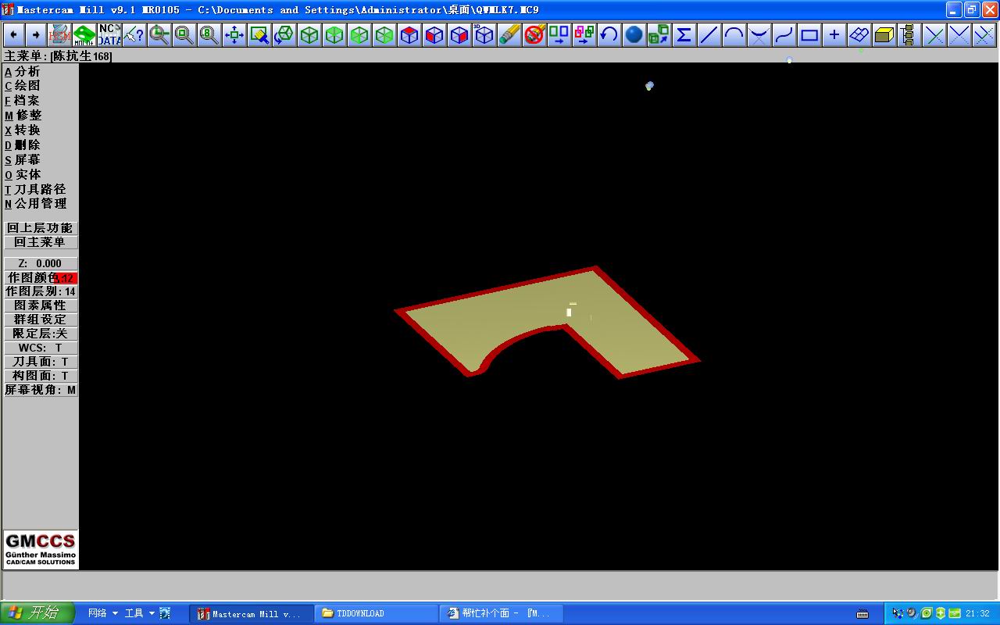Open the 绘图 (Create) menu

click(22, 86)
